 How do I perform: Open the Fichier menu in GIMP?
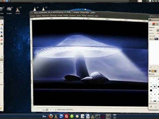(x=32, y=16)
